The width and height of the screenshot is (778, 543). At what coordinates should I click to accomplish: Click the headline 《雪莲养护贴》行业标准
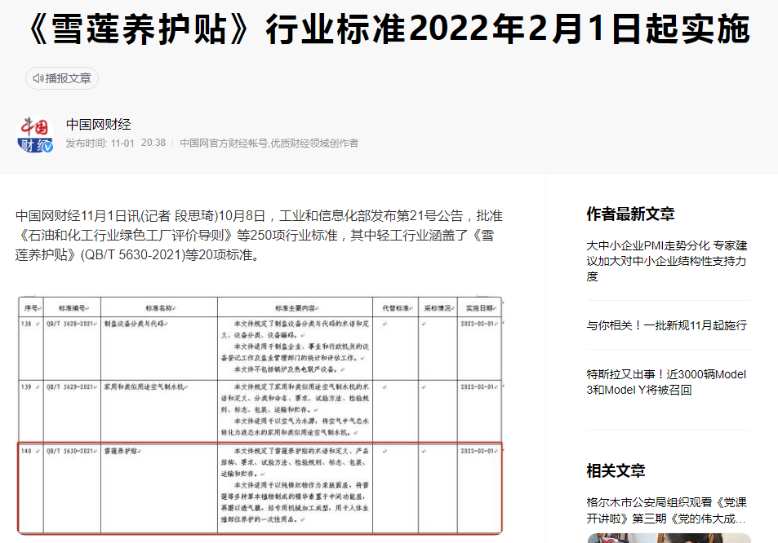[389, 29]
